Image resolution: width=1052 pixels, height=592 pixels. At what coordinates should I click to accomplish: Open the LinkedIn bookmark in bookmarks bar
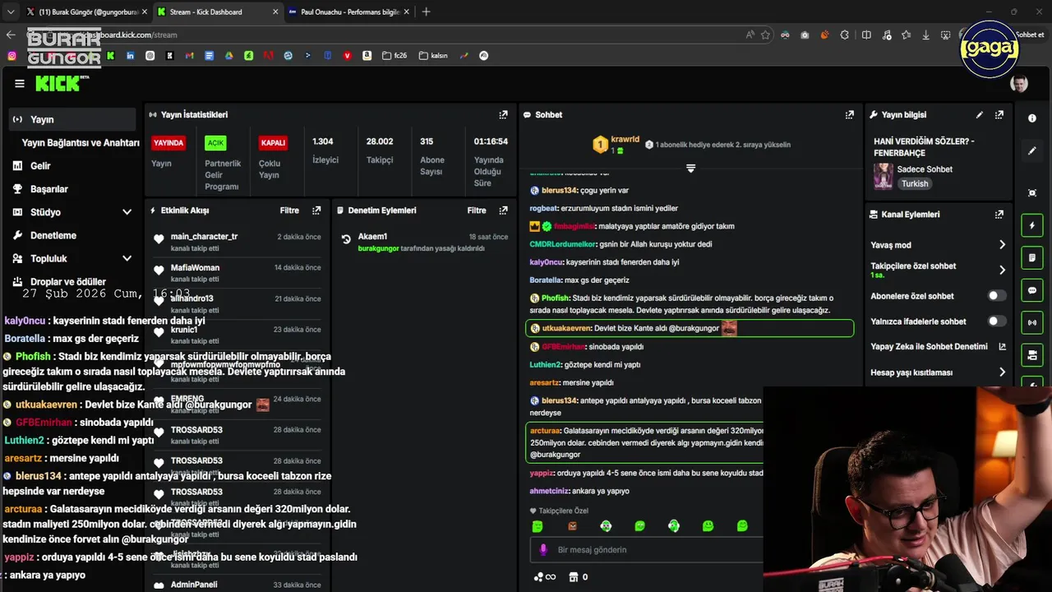point(130,56)
